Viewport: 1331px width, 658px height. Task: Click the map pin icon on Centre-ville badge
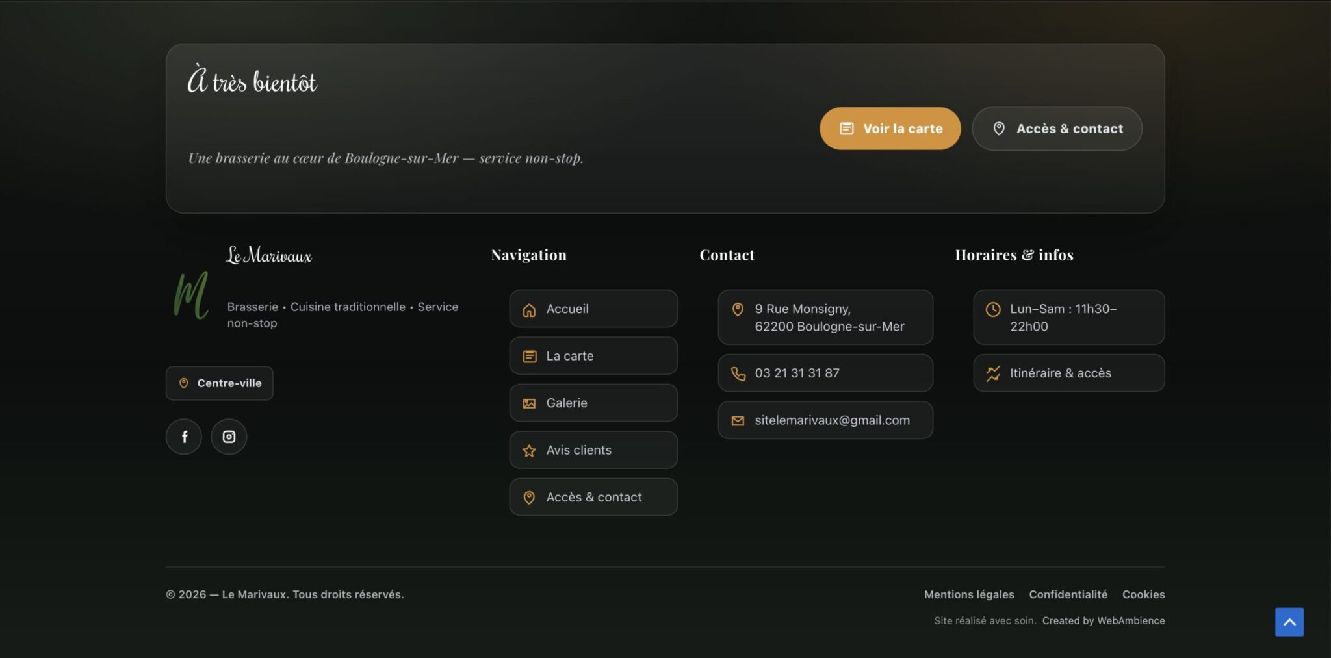185,383
